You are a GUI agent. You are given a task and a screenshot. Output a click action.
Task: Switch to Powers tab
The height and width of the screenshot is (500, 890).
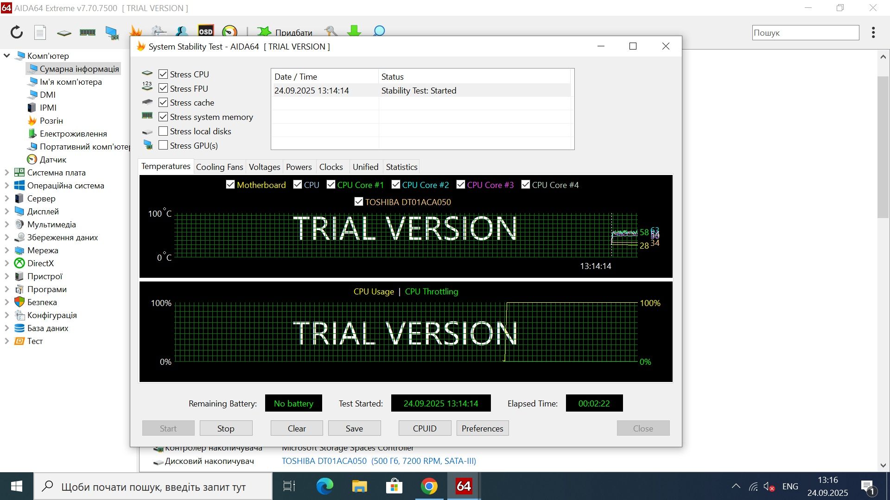tap(299, 167)
